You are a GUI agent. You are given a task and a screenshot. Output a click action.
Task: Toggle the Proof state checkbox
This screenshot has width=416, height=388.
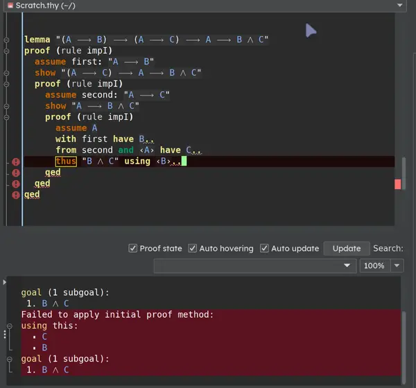[x=132, y=248]
